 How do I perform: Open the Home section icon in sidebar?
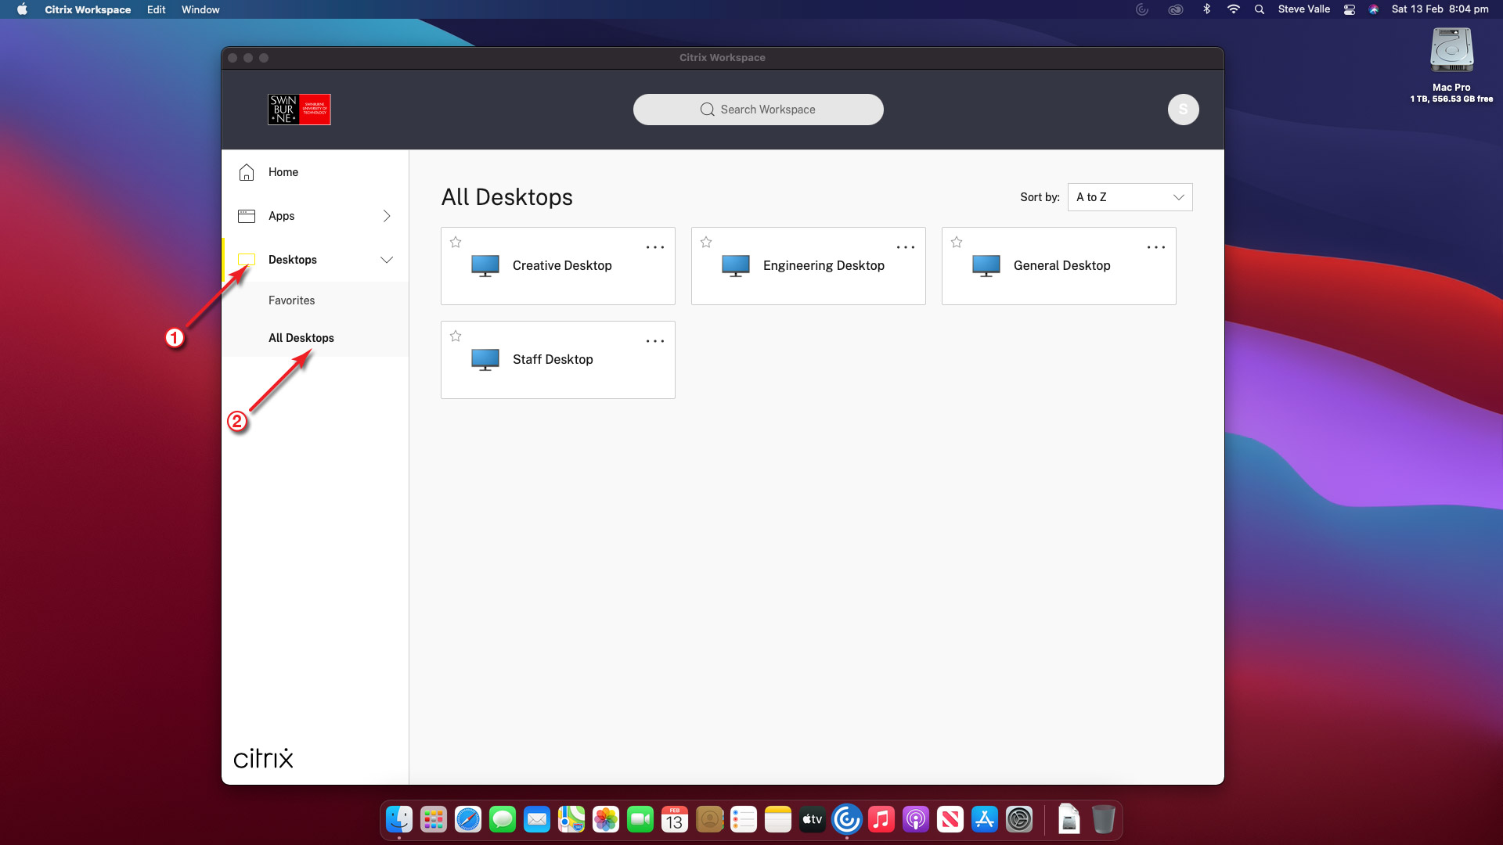coord(247,172)
